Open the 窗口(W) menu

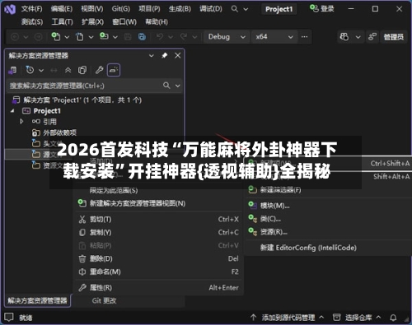(124, 21)
